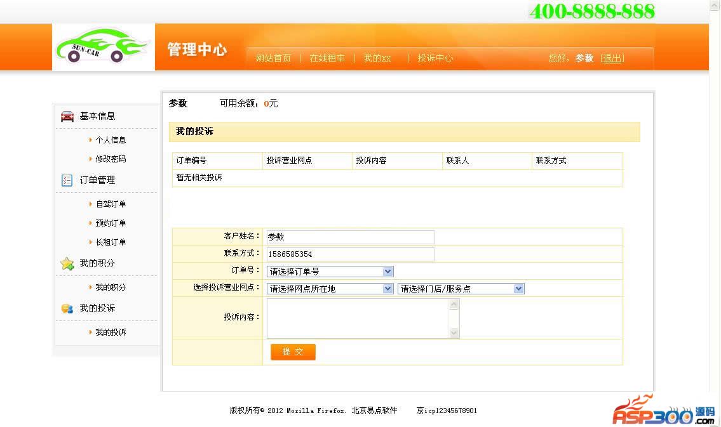This screenshot has height=427, width=721.
Task: Click the chat people icon beside 我的投诉 heading
Action: coord(67,308)
